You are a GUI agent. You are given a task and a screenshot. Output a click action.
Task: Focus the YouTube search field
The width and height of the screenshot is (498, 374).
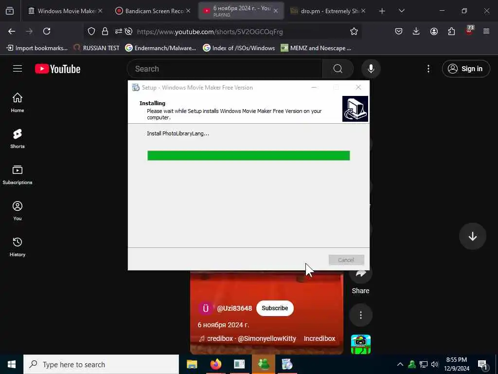pyautogui.click(x=225, y=69)
